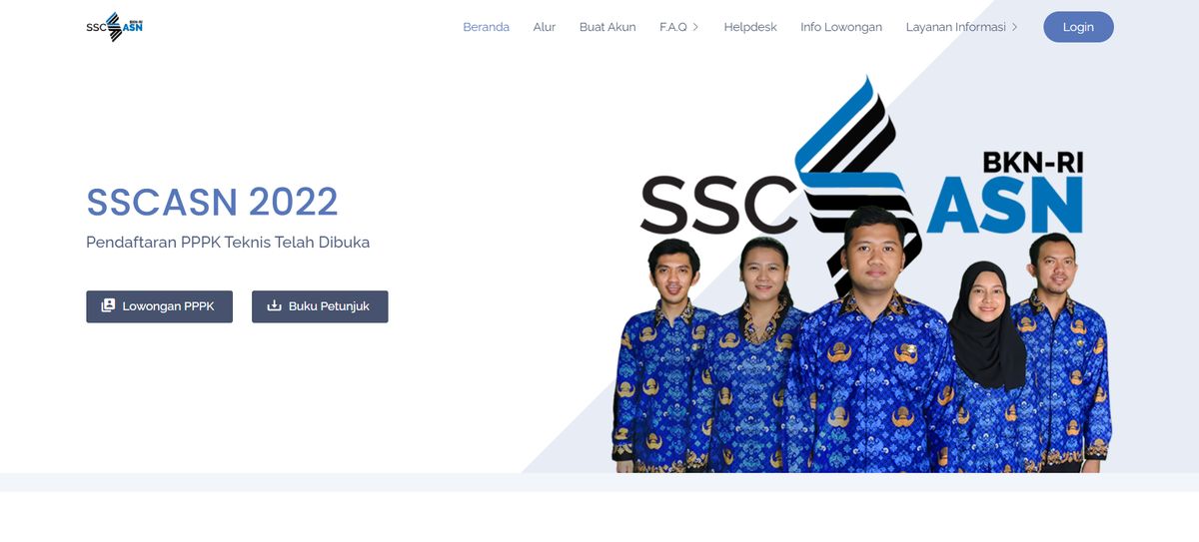1199x542 pixels.
Task: Click the man standing in center front
Action: [867, 344]
